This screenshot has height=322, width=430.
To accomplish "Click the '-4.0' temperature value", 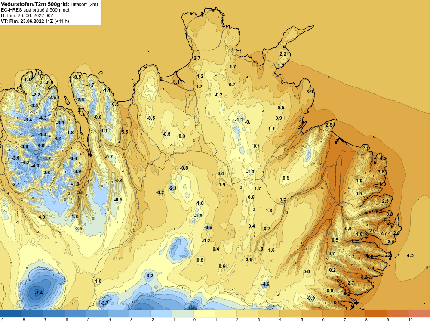I will 35,166.
